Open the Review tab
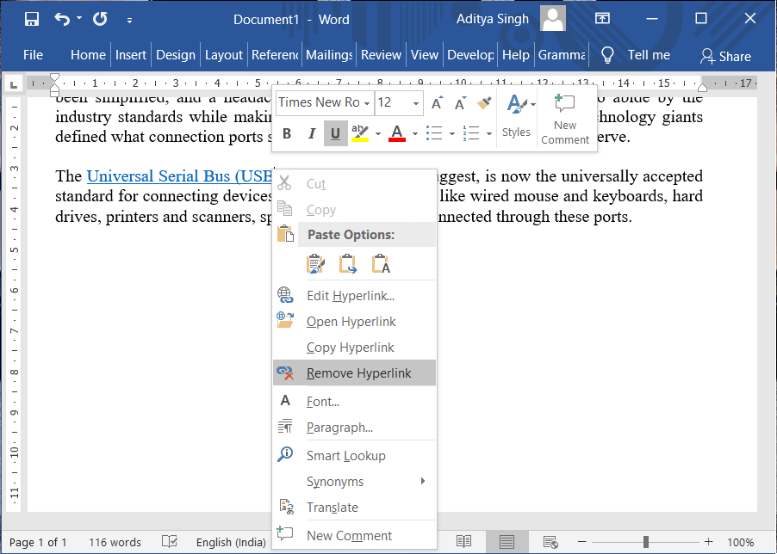Image resolution: width=777 pixels, height=554 pixels. pyautogui.click(x=381, y=55)
